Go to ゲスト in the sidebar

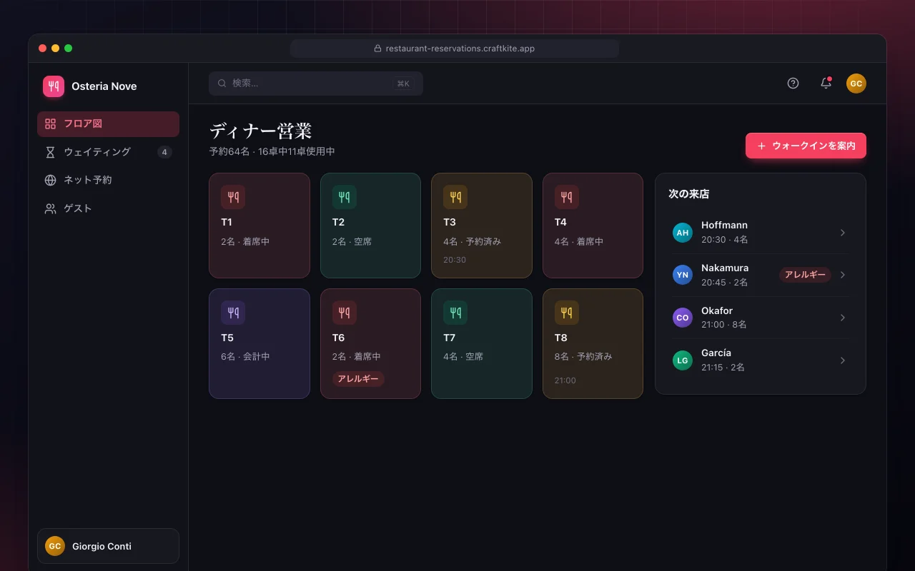108,208
